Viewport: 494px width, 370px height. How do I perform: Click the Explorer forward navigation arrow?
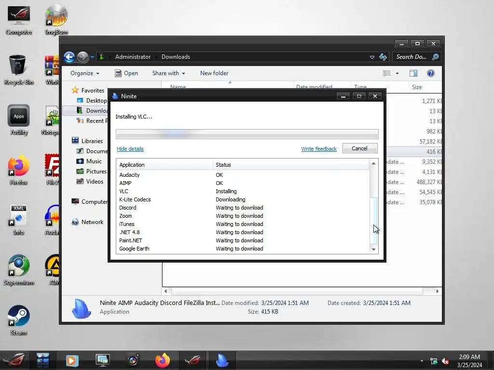[x=83, y=57]
